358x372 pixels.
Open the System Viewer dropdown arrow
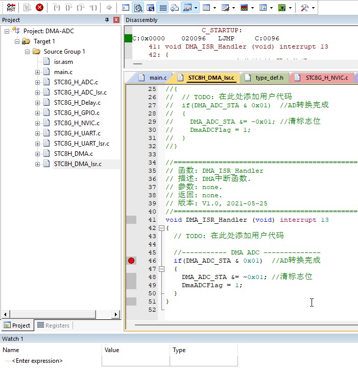click(x=290, y=8)
